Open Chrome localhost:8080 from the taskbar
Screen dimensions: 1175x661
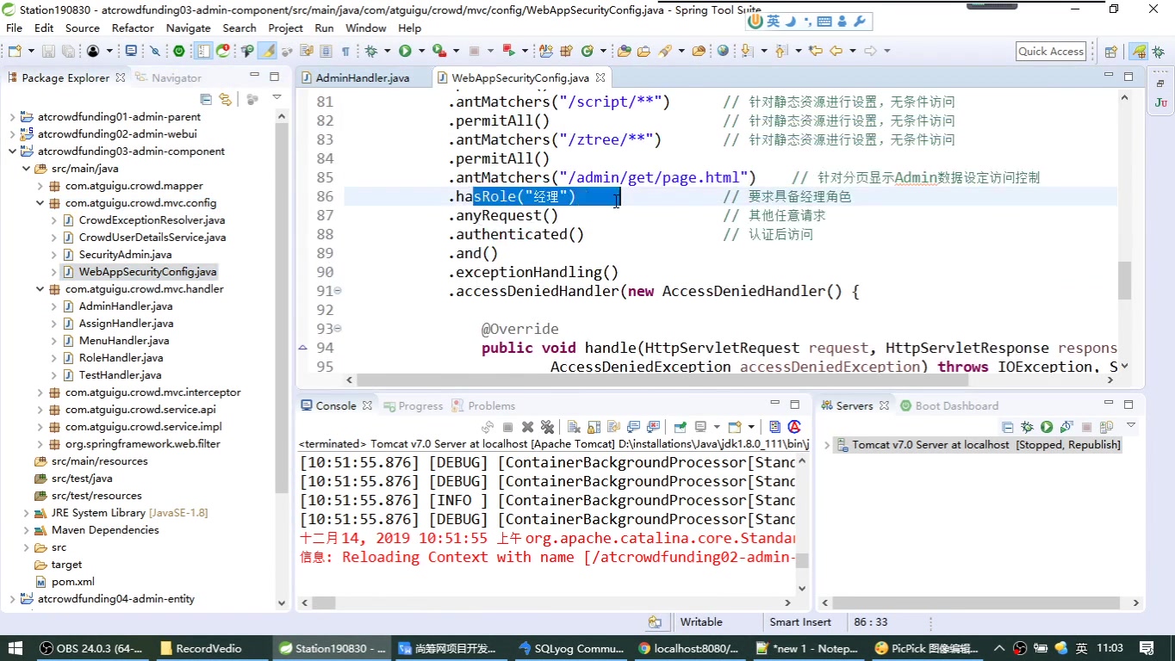(689, 648)
